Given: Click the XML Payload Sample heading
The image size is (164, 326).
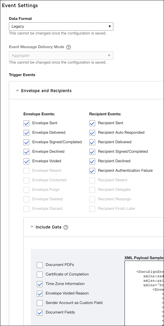Looking at the screenshot, I should coord(144,258).
